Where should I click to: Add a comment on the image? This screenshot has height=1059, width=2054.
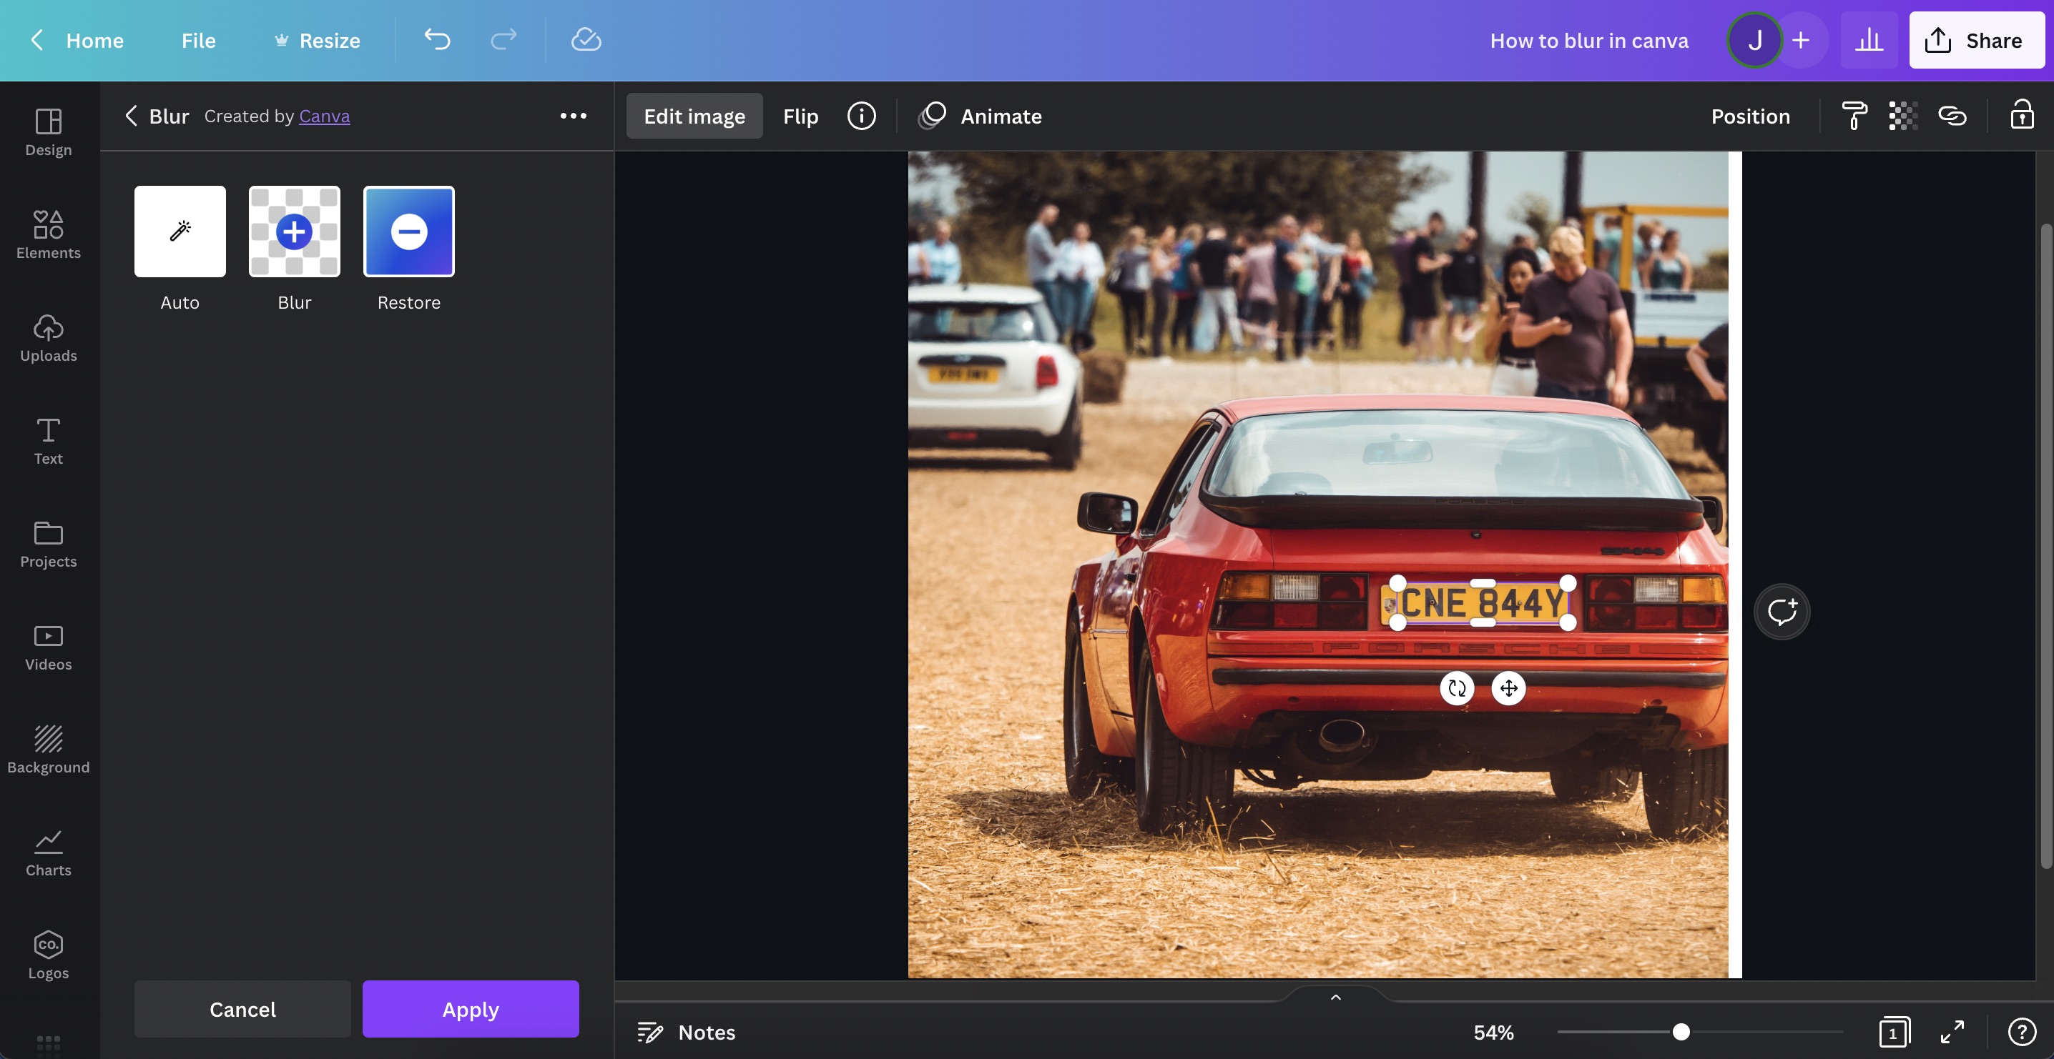point(1782,610)
